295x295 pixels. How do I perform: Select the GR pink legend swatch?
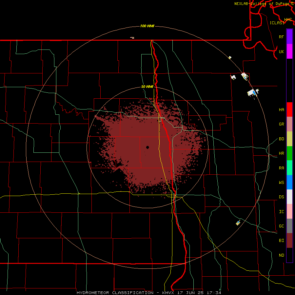289,124
